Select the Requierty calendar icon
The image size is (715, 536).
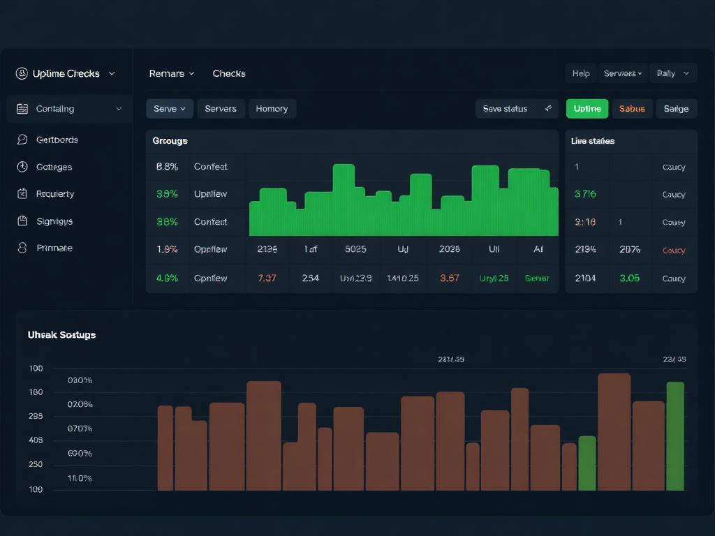(x=22, y=194)
